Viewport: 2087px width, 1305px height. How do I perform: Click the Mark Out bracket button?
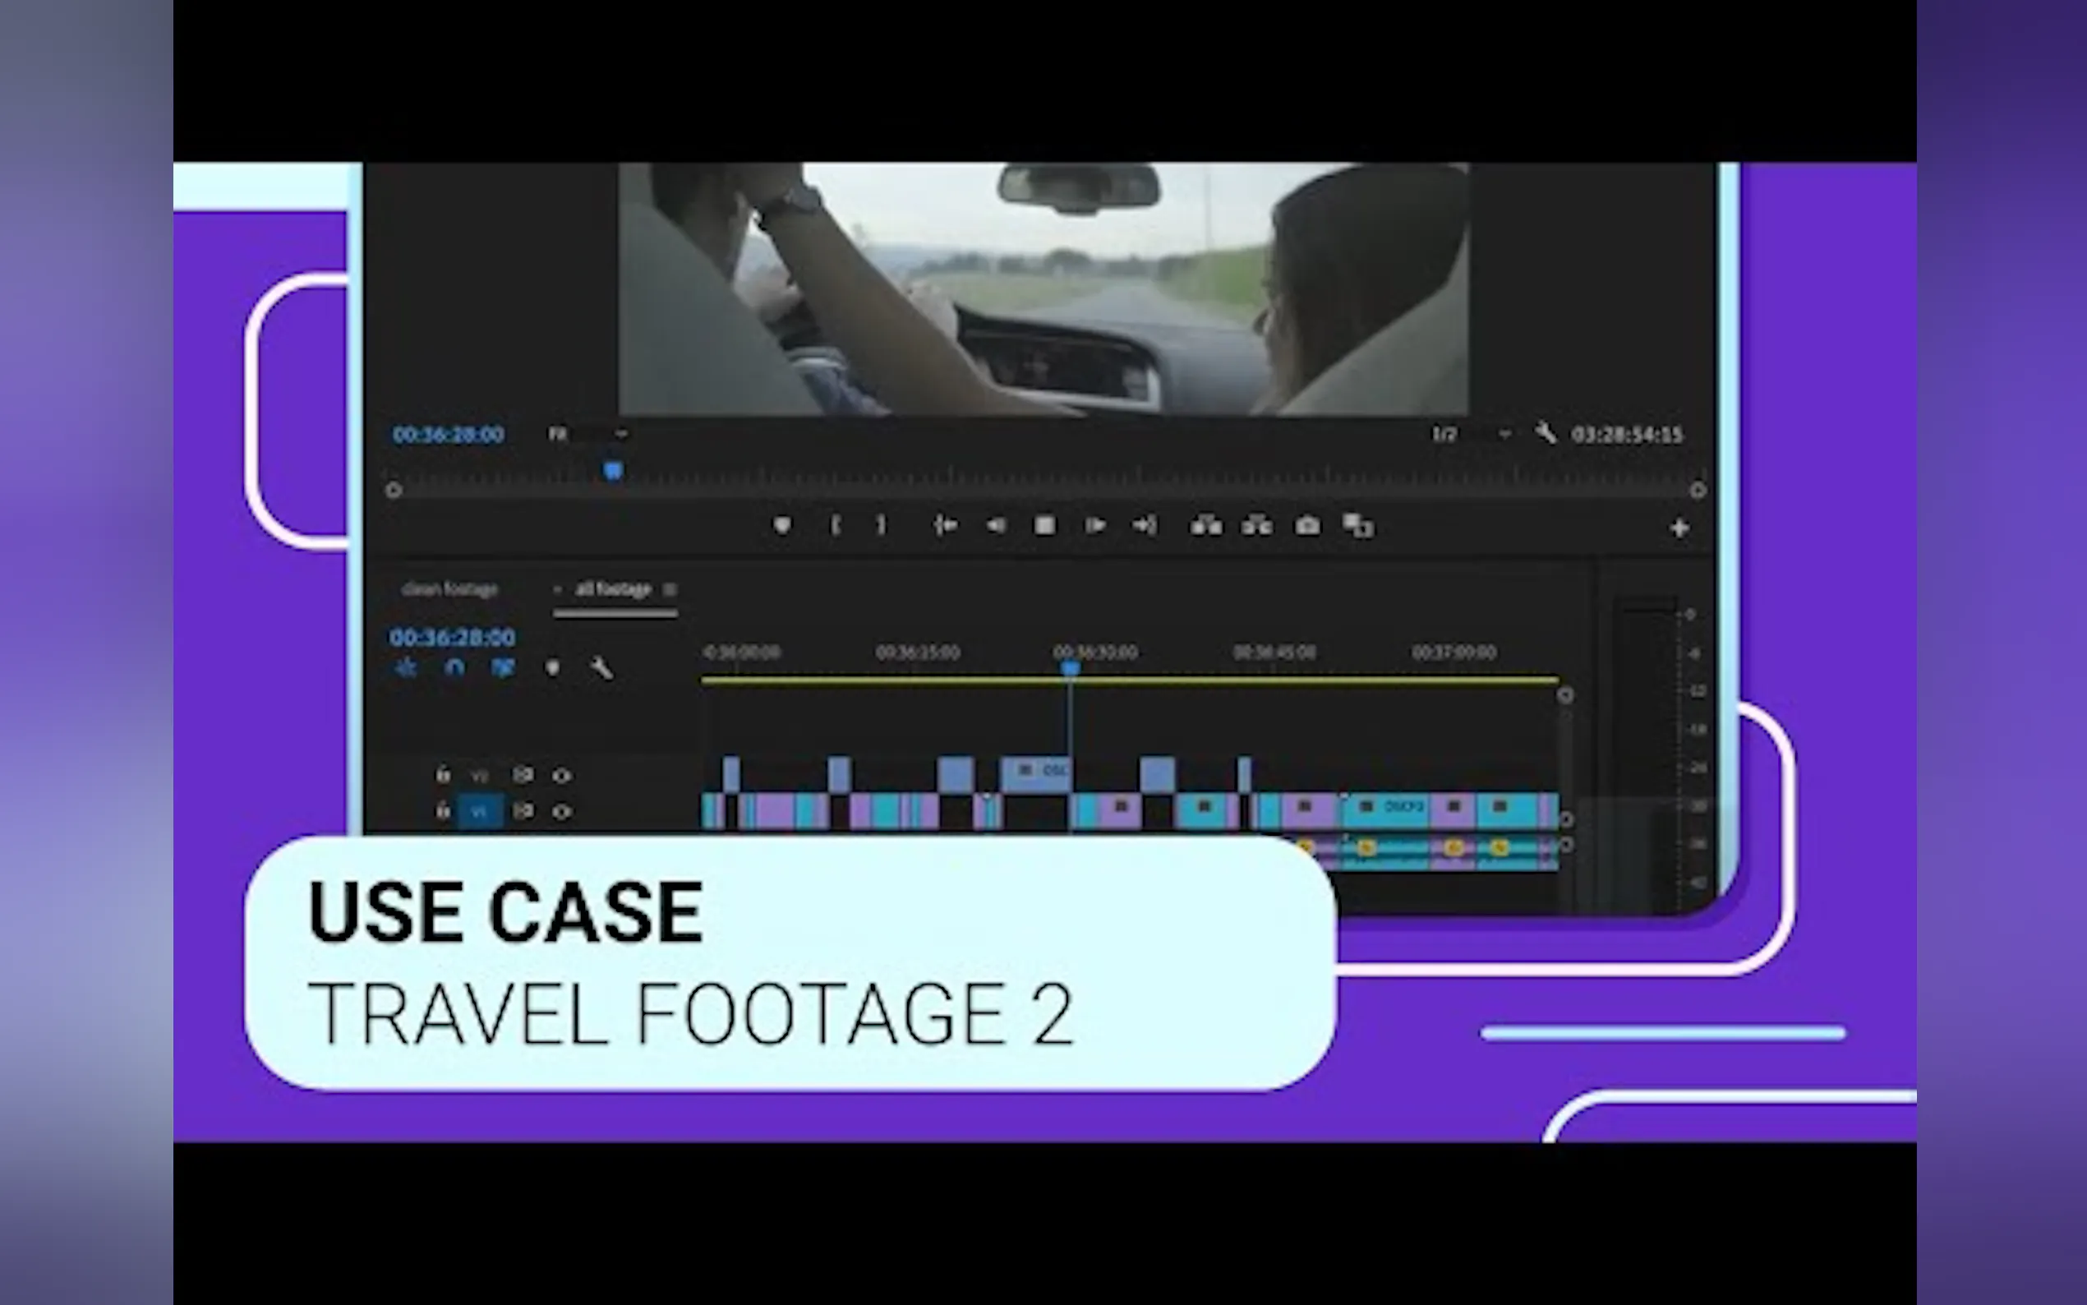point(881,525)
